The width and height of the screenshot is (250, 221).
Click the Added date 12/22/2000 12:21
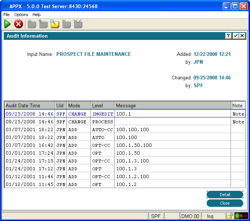(x=212, y=54)
